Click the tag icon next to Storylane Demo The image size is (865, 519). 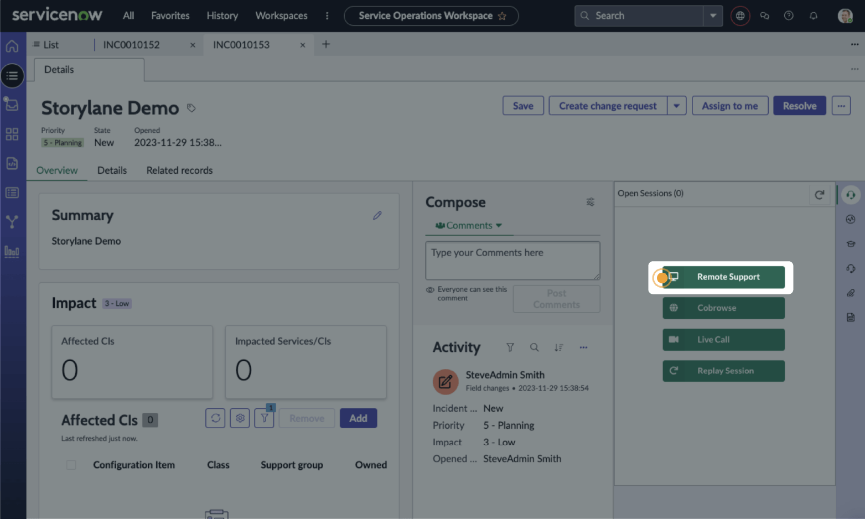click(191, 108)
